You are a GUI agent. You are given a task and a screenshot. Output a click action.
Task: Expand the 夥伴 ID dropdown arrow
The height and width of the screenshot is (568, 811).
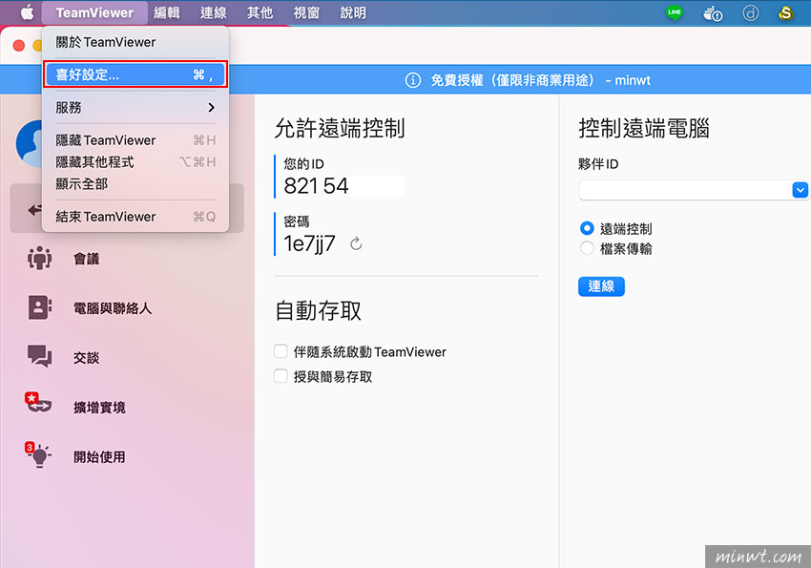click(800, 190)
